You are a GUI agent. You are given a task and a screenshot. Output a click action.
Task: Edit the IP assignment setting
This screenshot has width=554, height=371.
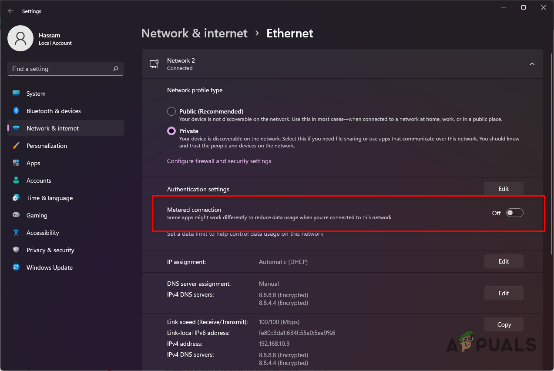pyautogui.click(x=504, y=261)
